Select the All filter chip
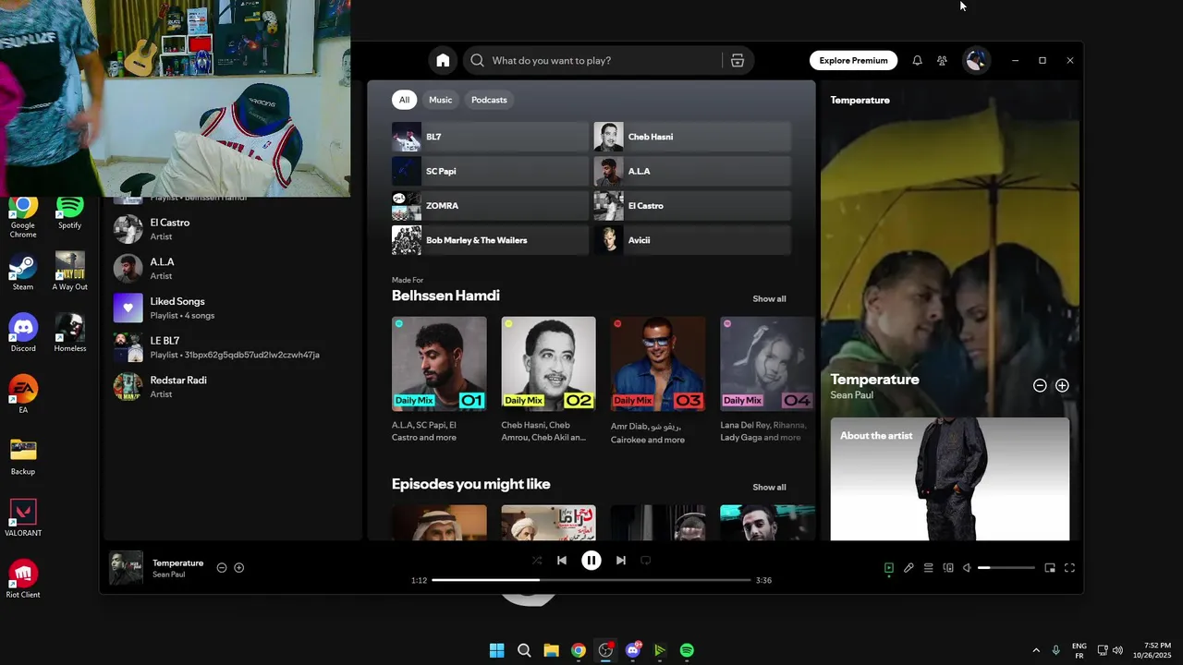The height and width of the screenshot is (665, 1183). pyautogui.click(x=404, y=100)
